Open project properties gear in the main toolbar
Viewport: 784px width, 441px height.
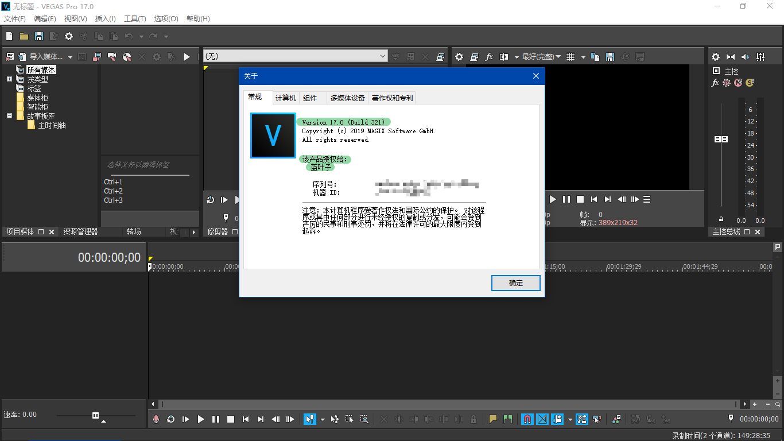(x=69, y=36)
